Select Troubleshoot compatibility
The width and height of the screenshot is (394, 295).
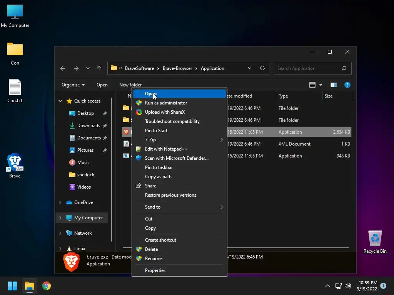(x=179, y=121)
